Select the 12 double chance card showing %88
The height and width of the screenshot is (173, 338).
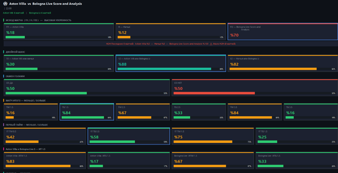(171, 63)
